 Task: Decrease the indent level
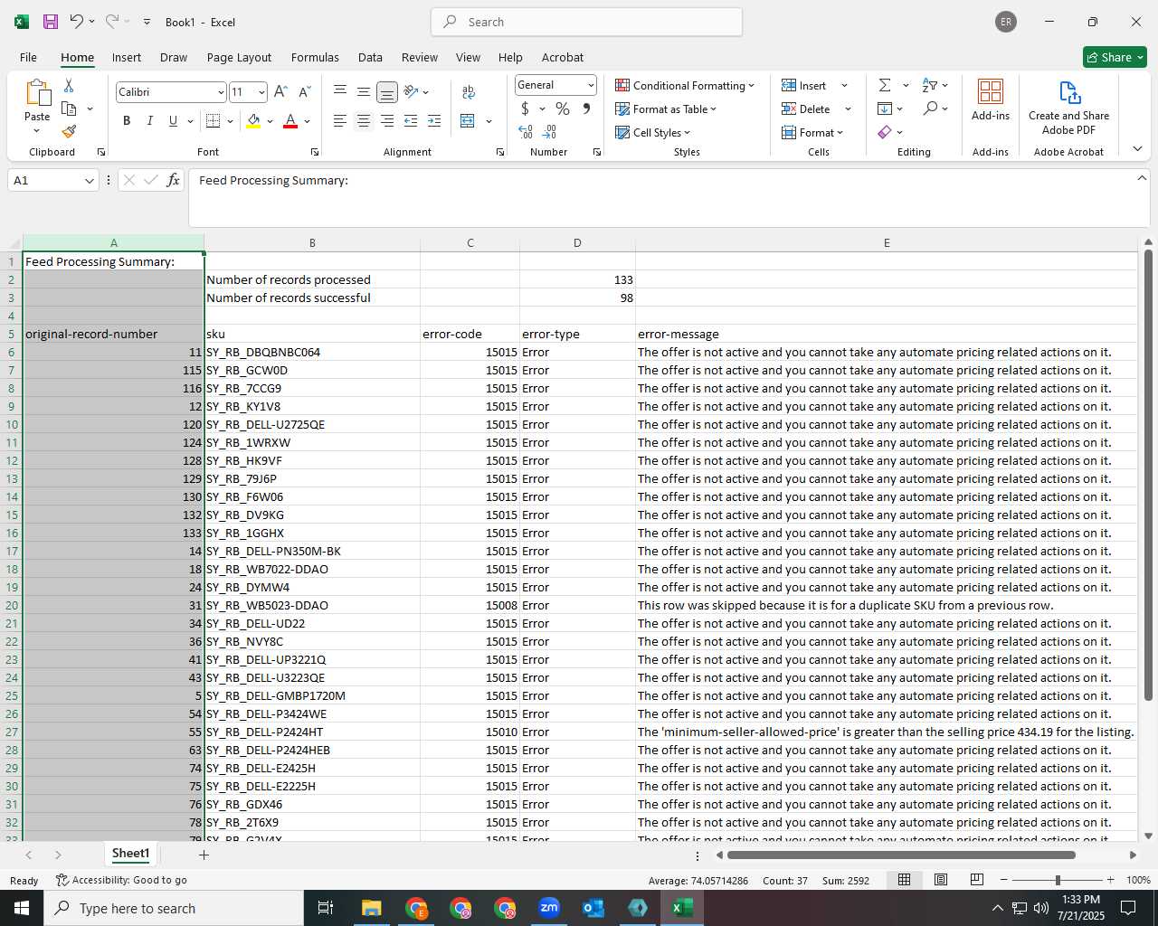(x=411, y=121)
